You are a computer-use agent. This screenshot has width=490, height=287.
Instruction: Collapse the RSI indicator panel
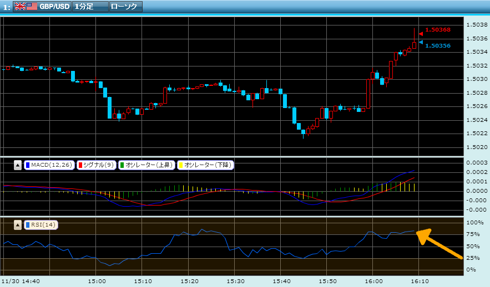coord(18,224)
